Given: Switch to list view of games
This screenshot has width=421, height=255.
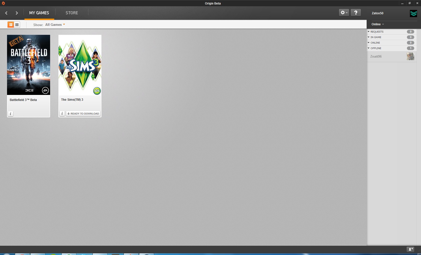Looking at the screenshot, I should point(17,25).
